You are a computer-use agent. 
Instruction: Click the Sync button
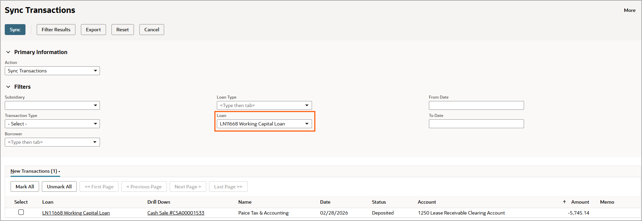tap(15, 30)
